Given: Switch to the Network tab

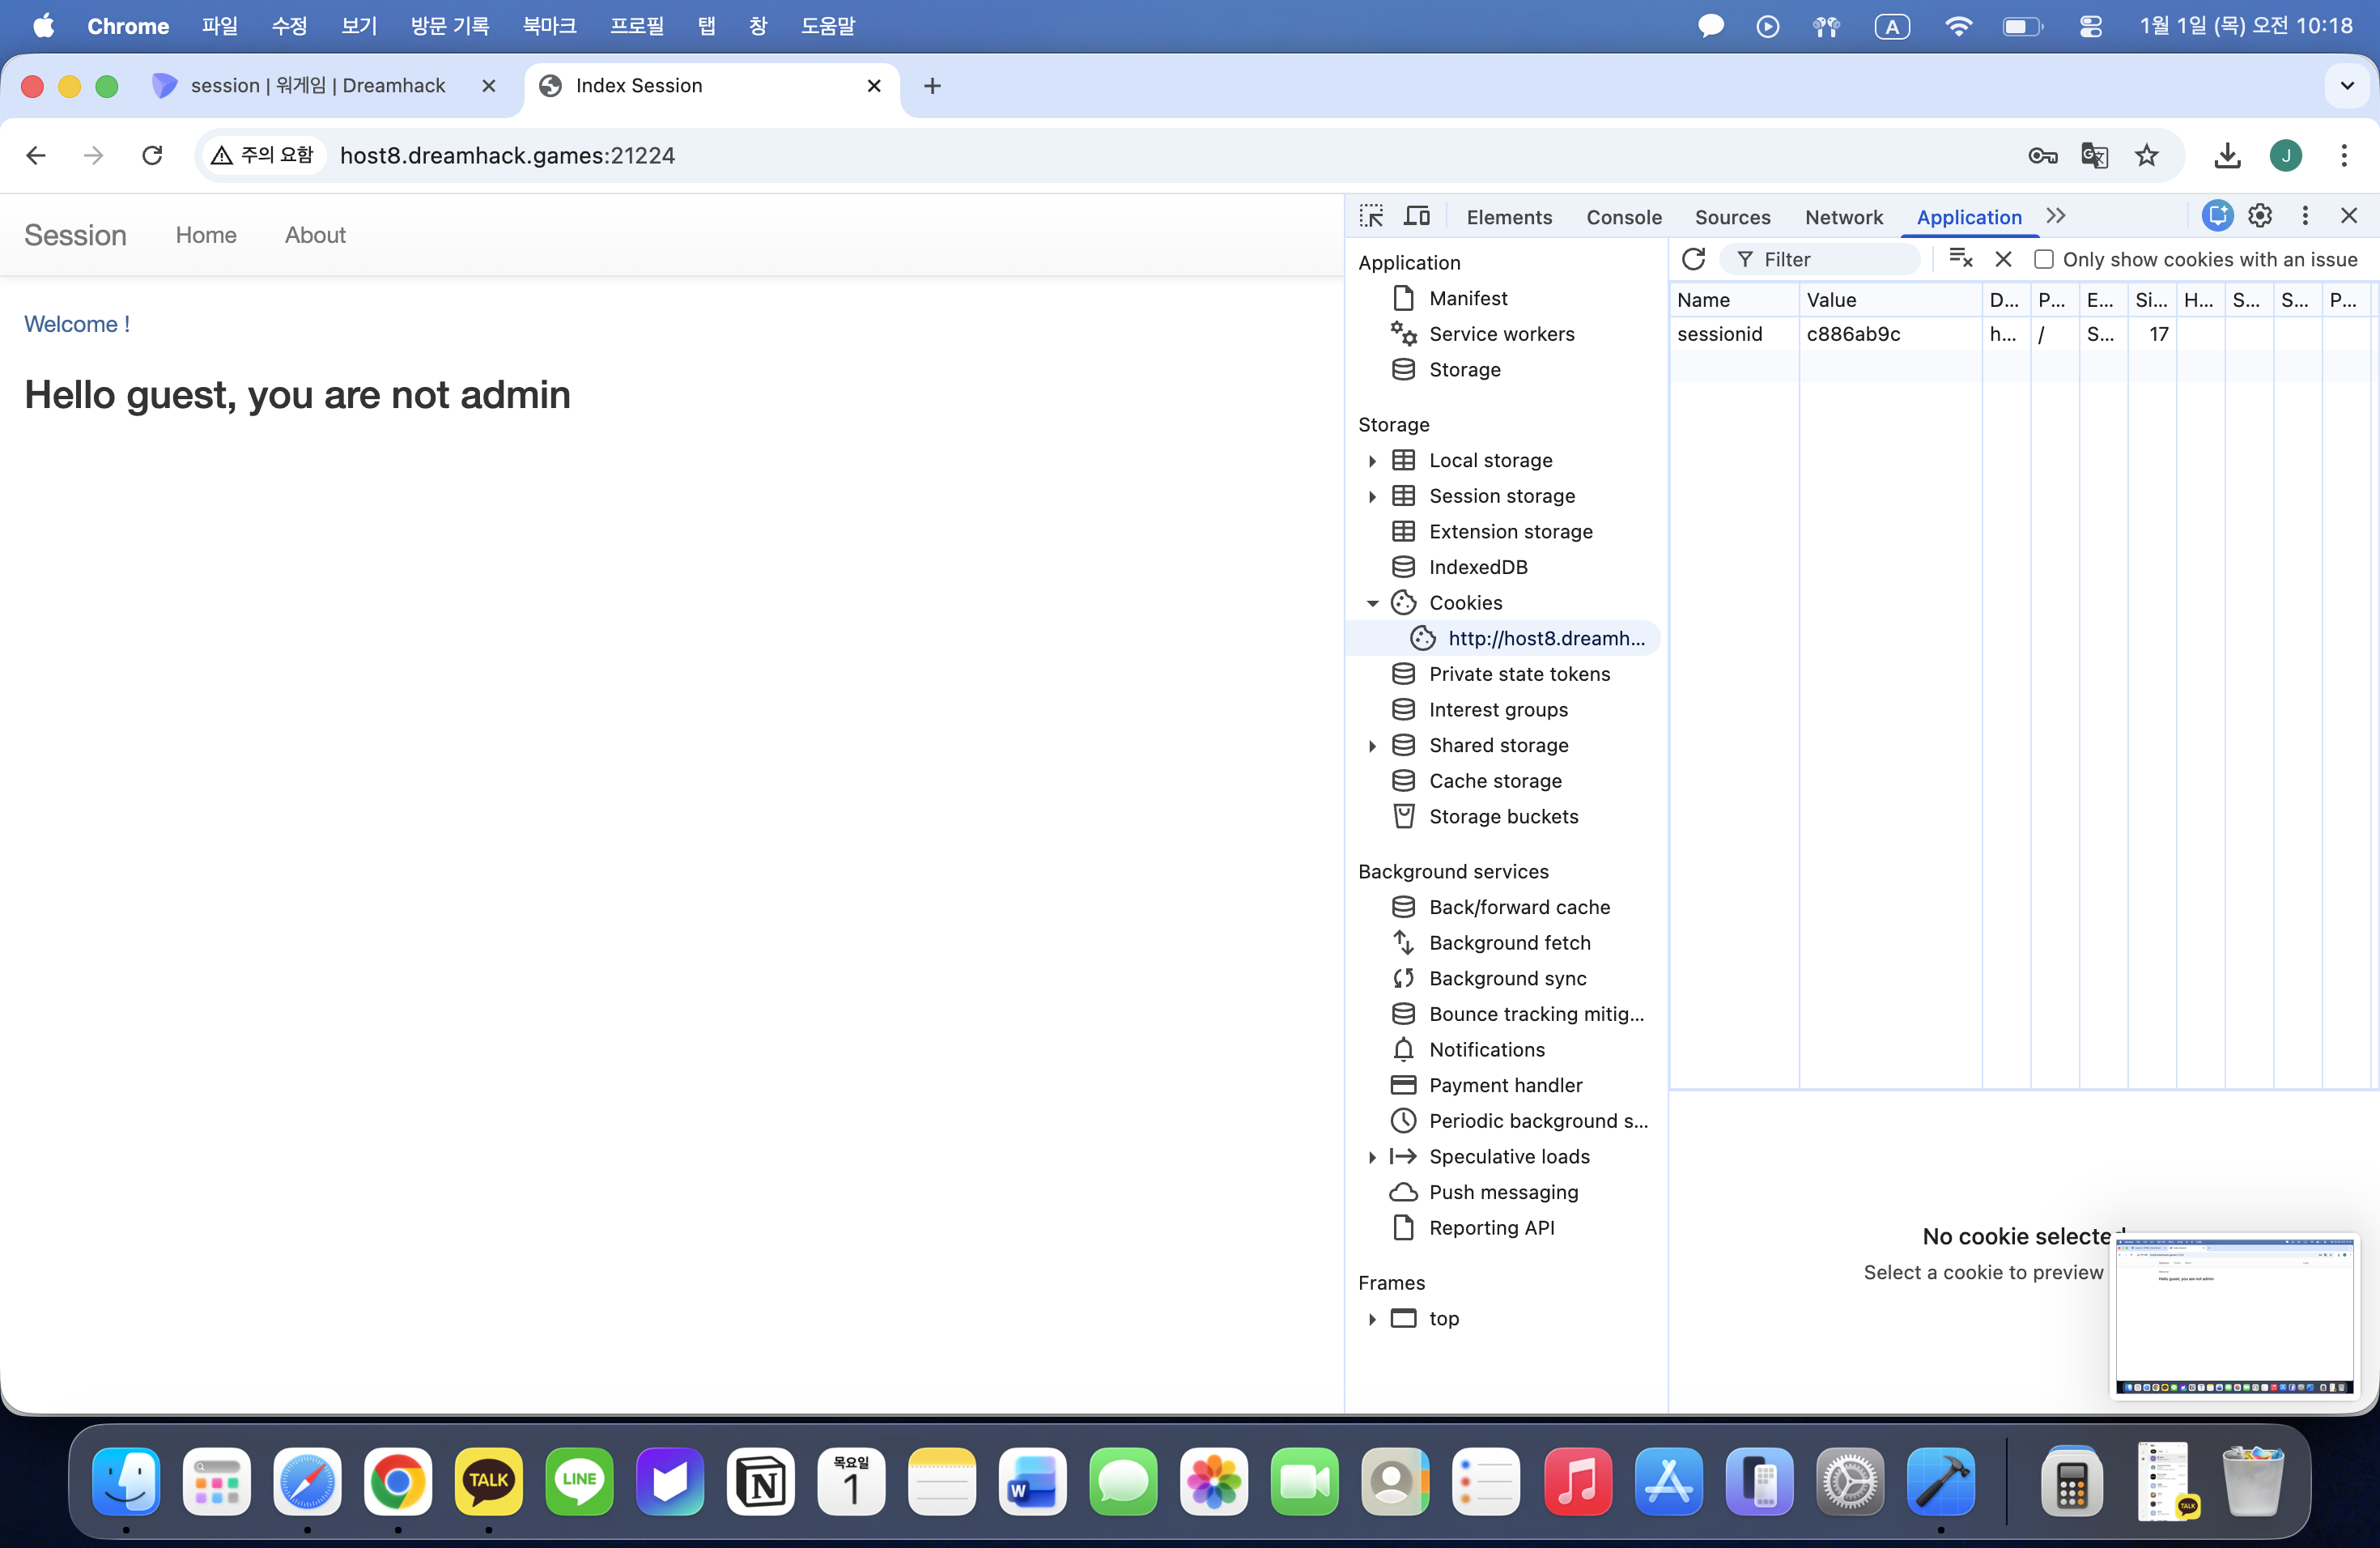Looking at the screenshot, I should click(1843, 217).
